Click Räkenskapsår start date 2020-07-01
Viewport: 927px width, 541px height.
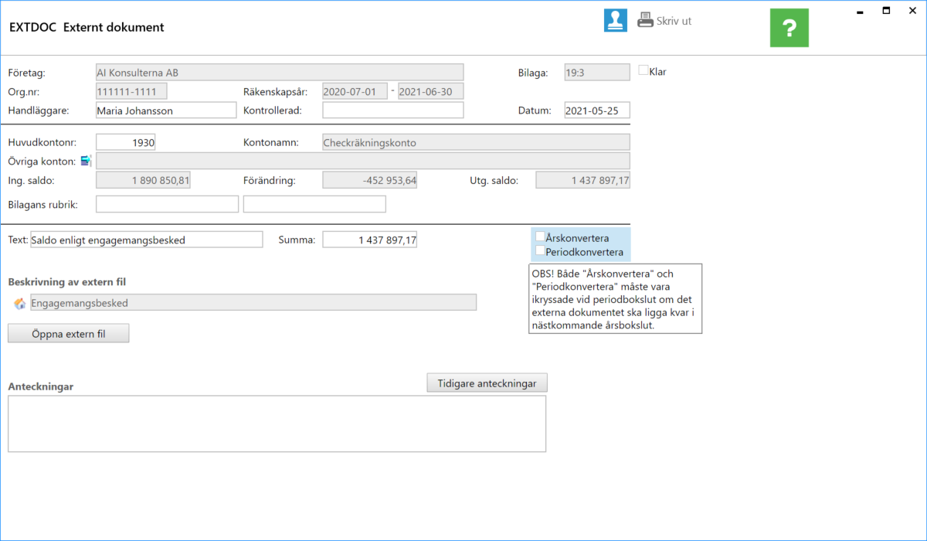[355, 91]
